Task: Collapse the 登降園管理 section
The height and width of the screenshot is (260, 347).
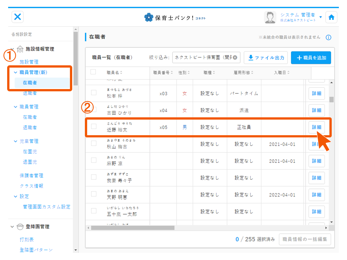Action: coord(12,227)
